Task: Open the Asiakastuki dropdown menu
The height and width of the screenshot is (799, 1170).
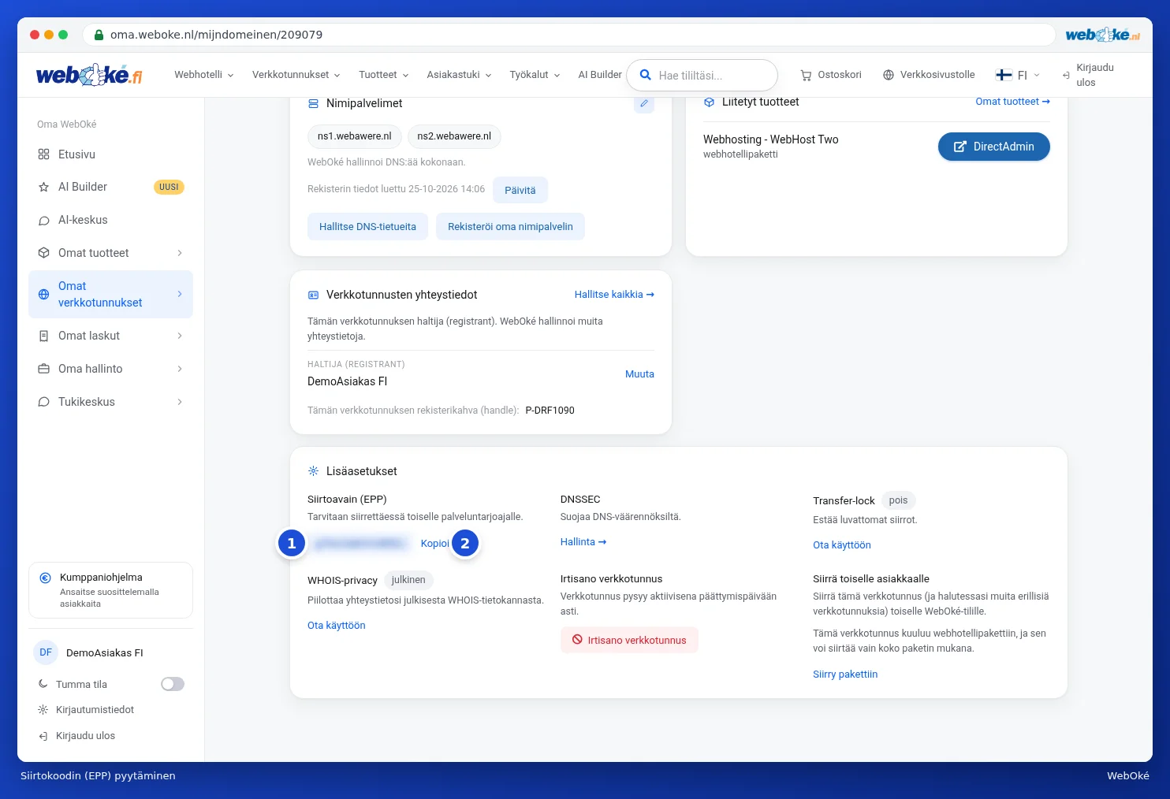Action: click(x=459, y=75)
